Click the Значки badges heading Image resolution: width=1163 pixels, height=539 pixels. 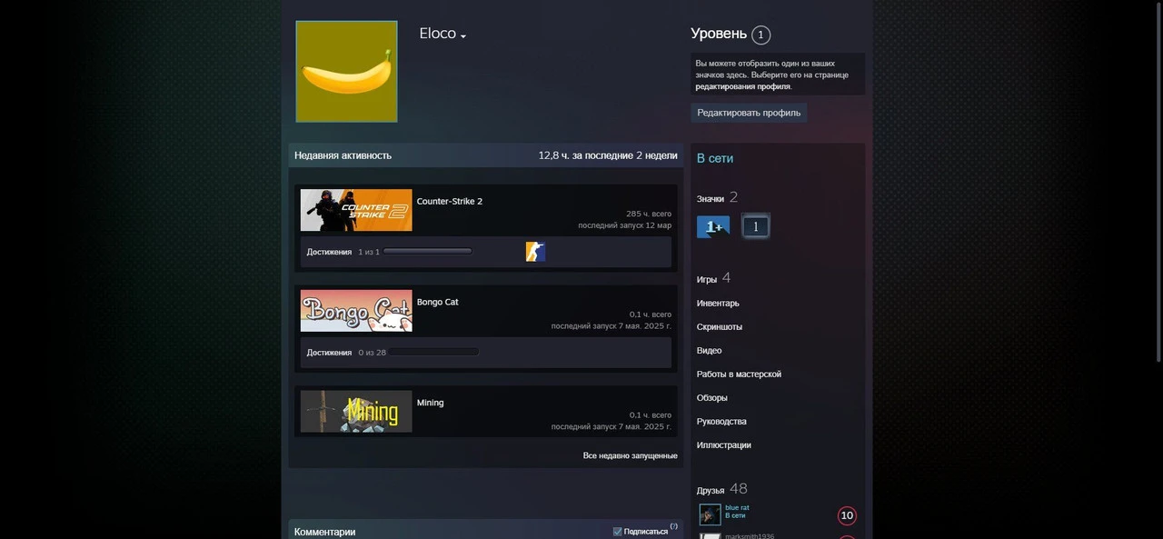tap(711, 198)
